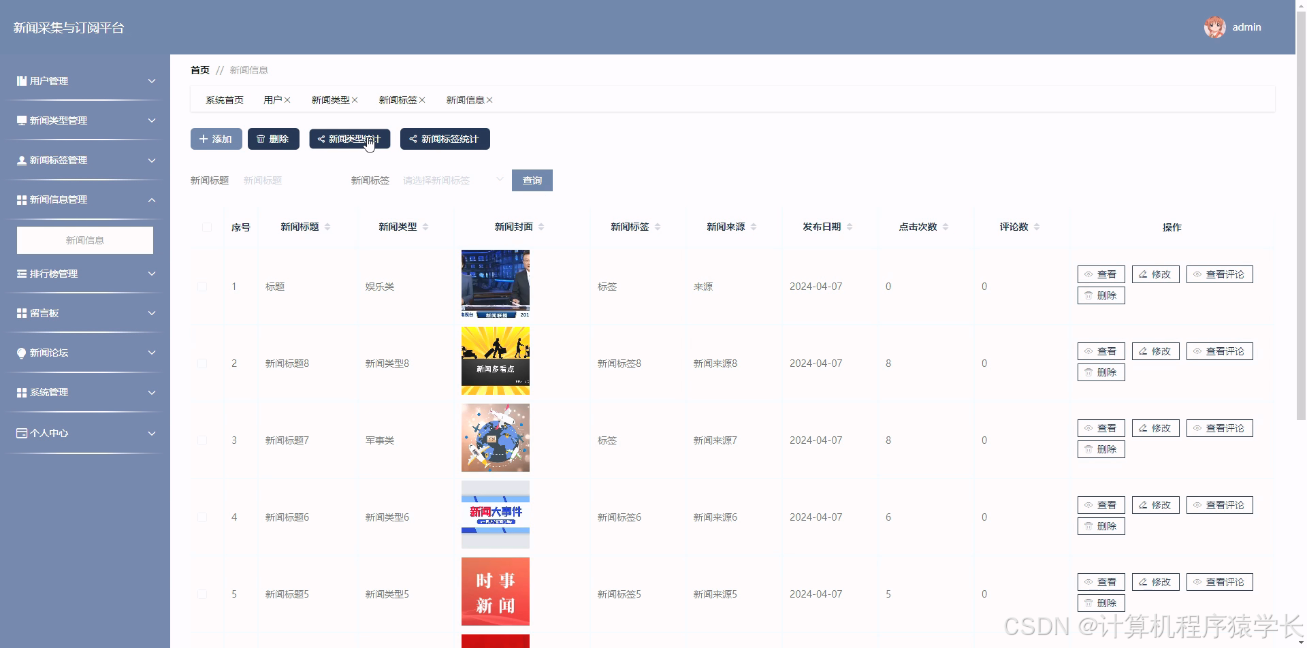Expand the 用户管理 menu chevron
Viewport: 1307px width, 648px height.
152,81
